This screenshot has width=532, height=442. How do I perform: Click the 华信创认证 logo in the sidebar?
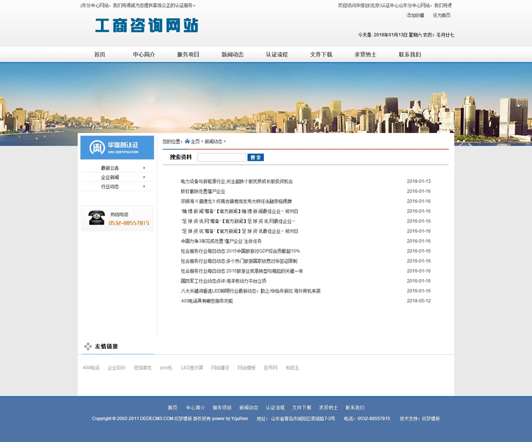117,147
